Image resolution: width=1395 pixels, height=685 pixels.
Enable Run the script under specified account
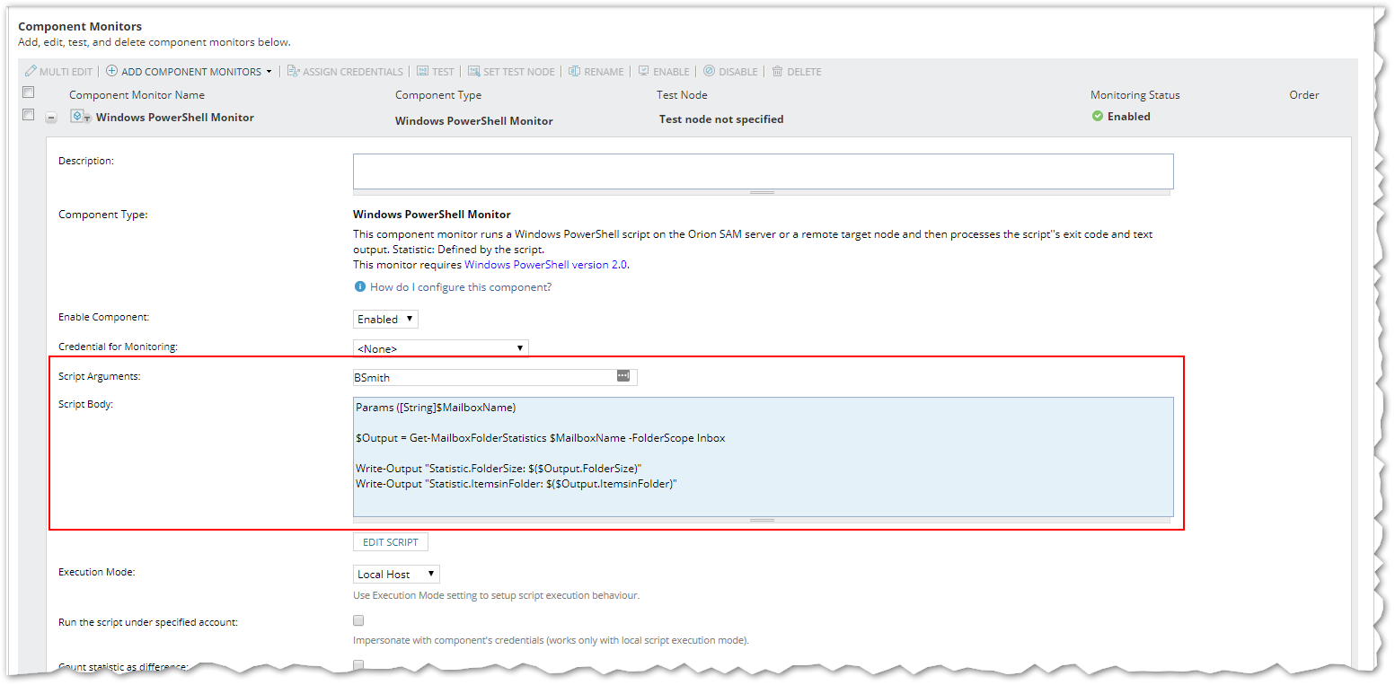(x=358, y=620)
